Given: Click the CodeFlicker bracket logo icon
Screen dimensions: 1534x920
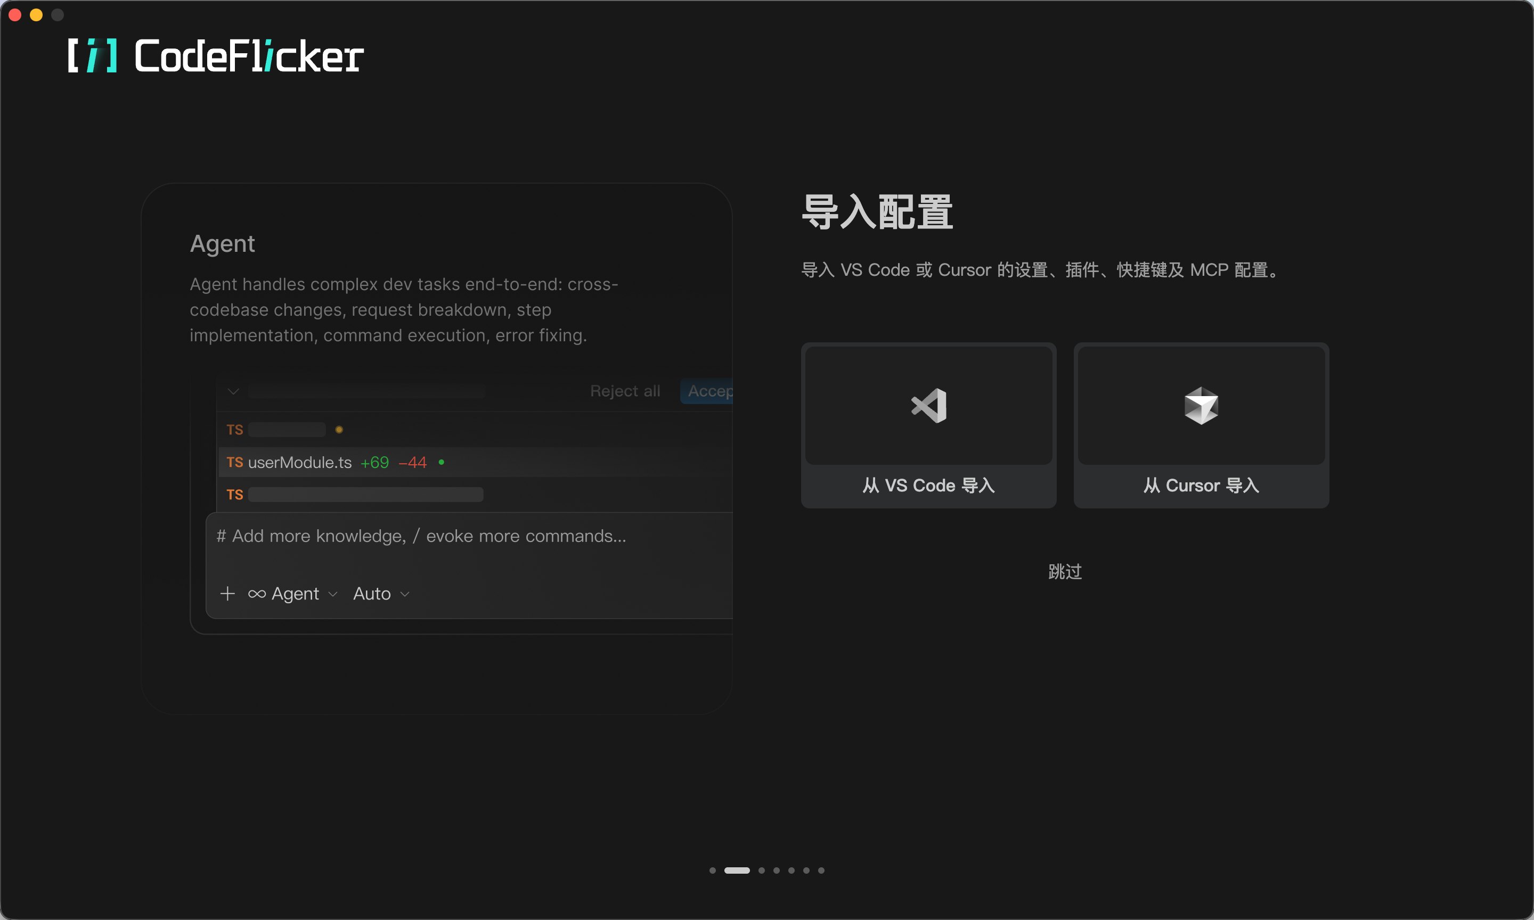Looking at the screenshot, I should pos(92,56).
